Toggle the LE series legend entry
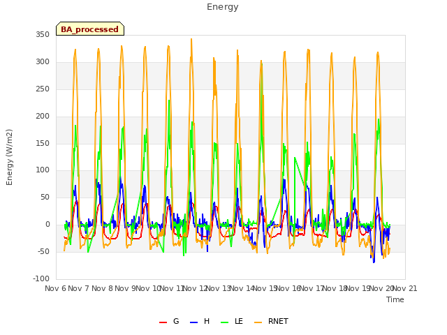 232,322
